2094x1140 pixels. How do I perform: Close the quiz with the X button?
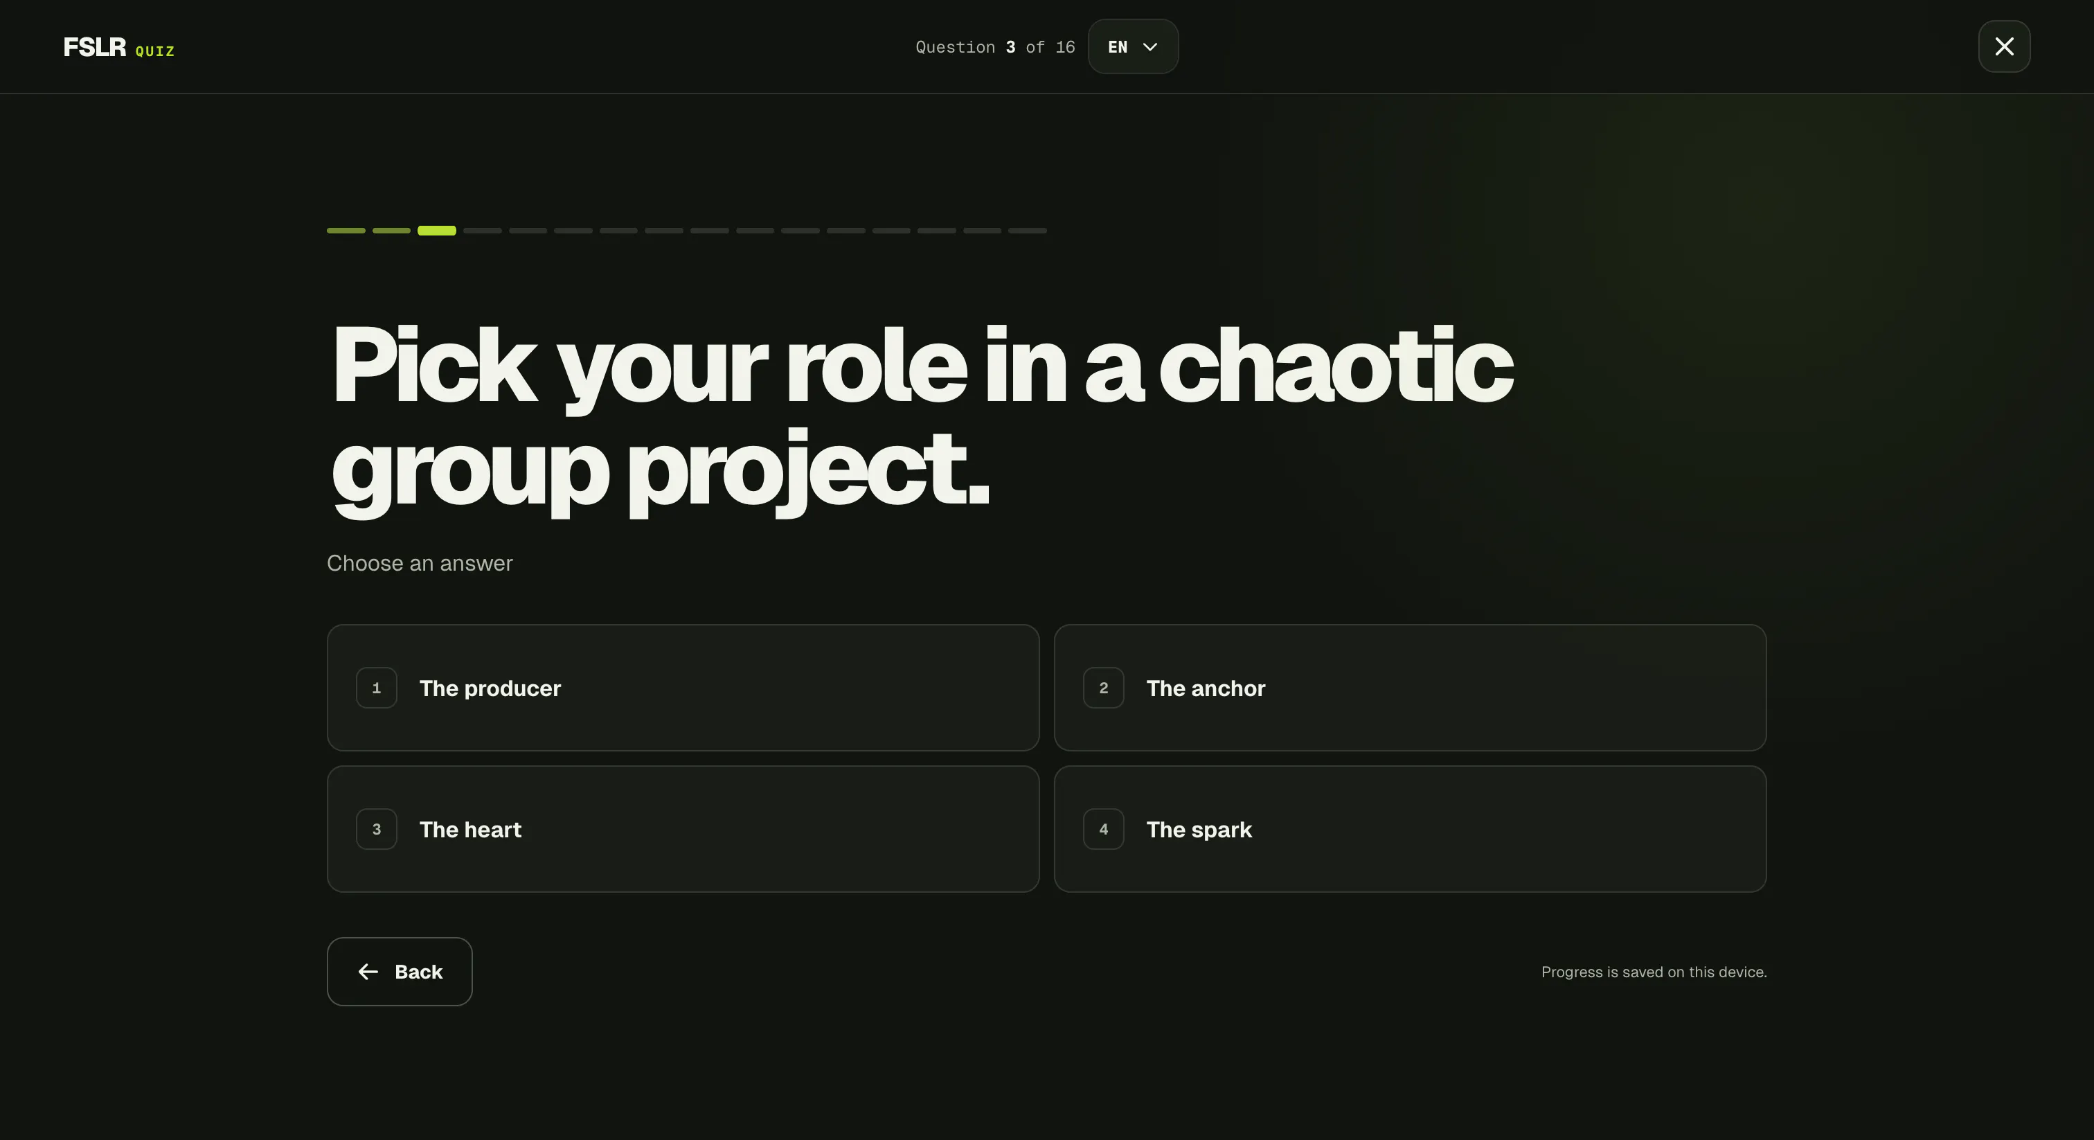[x=2004, y=46]
